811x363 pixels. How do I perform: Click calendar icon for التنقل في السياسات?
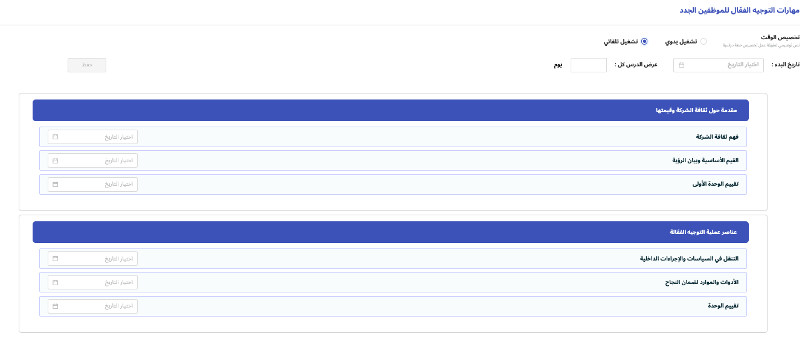56,259
